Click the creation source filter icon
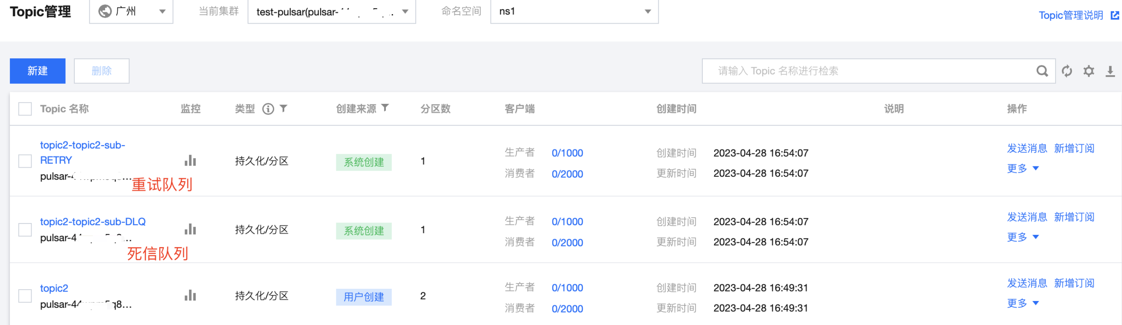The width and height of the screenshot is (1122, 325). [385, 108]
